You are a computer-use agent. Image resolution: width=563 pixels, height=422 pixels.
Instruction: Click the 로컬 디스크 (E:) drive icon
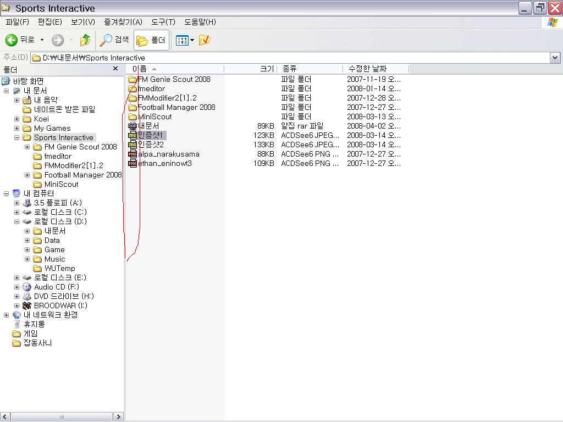click(27, 277)
